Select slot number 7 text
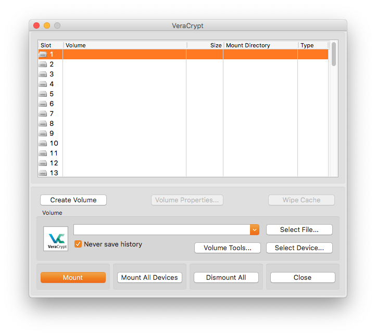376x336 pixels. pyautogui.click(x=52, y=114)
